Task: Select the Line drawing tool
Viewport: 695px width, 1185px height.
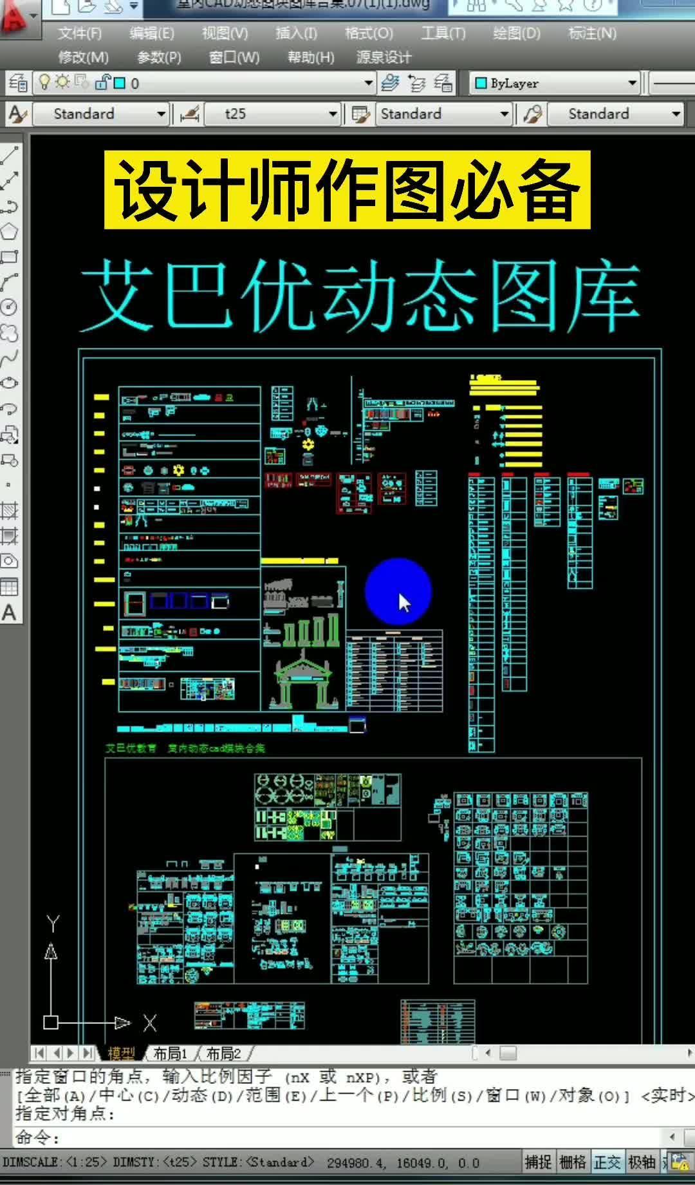Action: (10, 155)
